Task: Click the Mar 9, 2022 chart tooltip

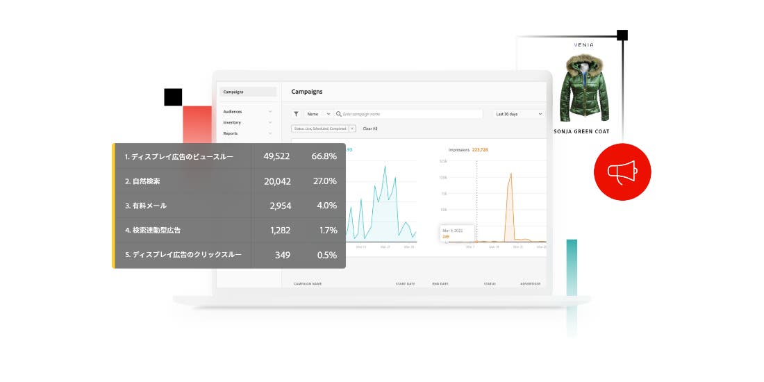Action: (x=458, y=233)
